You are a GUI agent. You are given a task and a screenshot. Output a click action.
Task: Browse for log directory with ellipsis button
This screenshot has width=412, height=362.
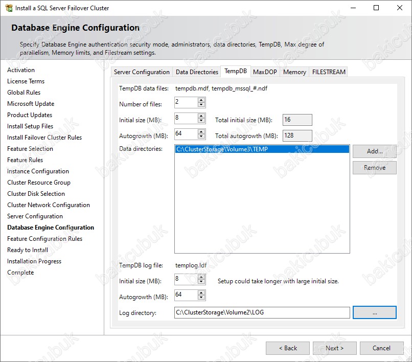(374, 312)
